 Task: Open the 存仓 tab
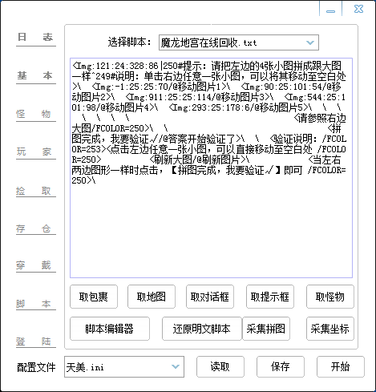tap(36, 228)
